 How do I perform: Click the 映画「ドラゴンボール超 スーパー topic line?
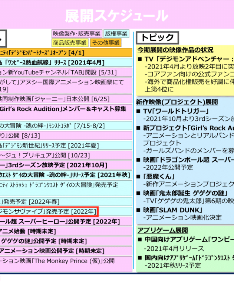(x=188, y=160)
